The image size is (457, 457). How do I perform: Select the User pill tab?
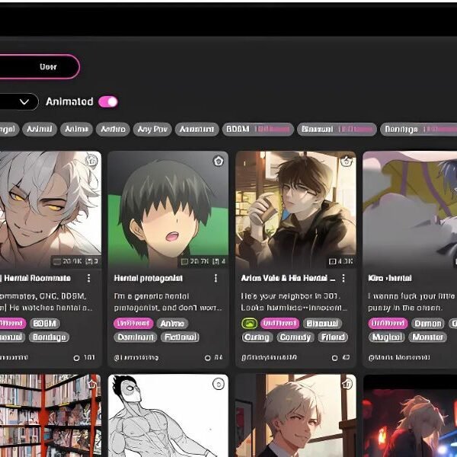click(47, 67)
